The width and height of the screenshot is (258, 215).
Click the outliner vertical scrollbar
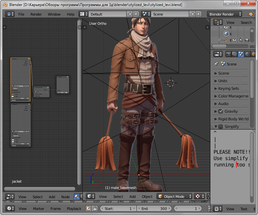[x=252, y=31]
